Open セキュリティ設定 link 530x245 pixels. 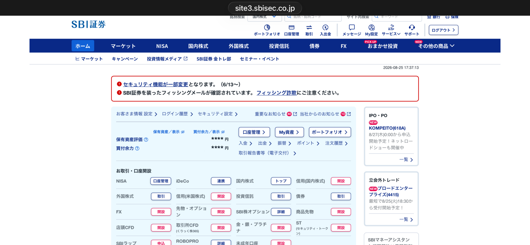click(218, 114)
